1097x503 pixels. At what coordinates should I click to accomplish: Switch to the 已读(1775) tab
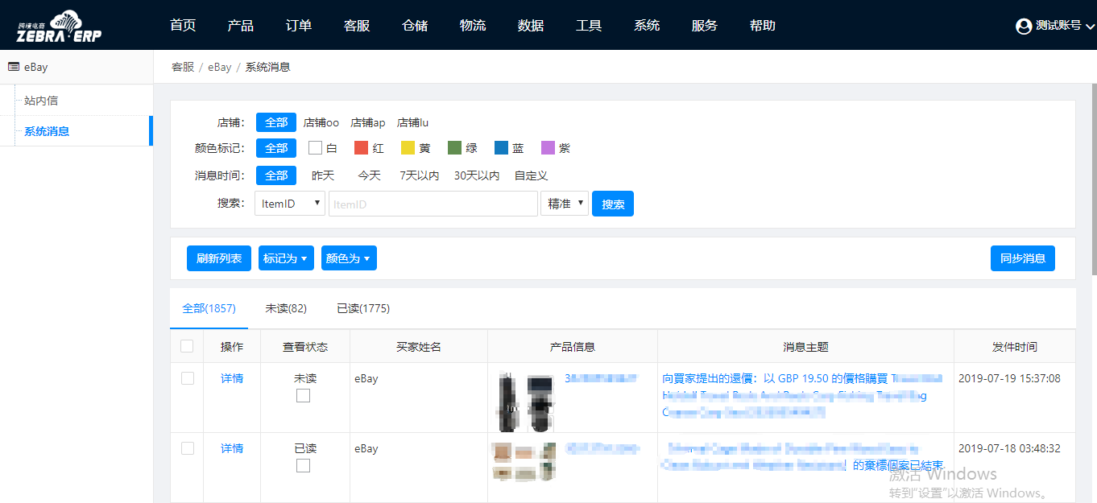point(363,308)
